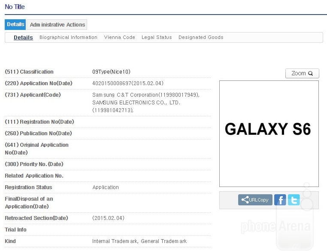This screenshot has height=252, width=327.
Task: Click the No Title page heading
Action: 15,7
